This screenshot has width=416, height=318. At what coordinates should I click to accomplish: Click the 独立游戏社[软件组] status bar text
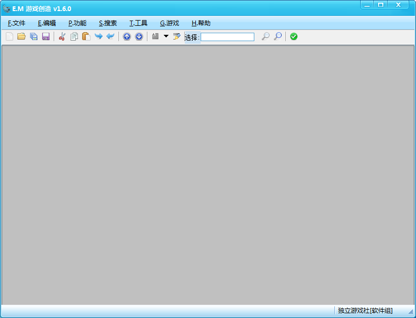[365, 311]
